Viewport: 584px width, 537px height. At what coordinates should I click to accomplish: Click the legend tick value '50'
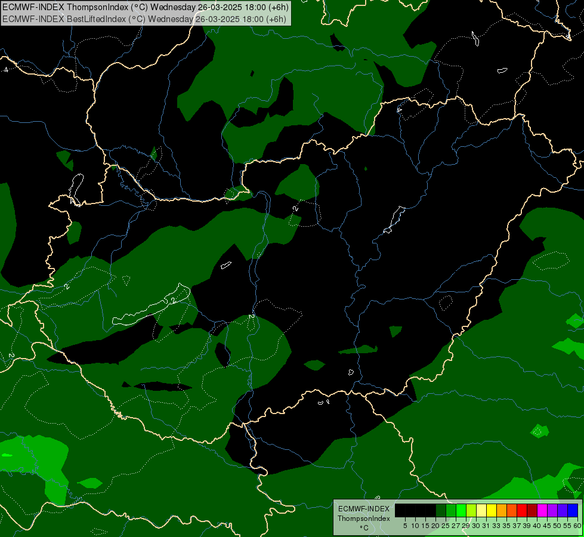[557, 526]
